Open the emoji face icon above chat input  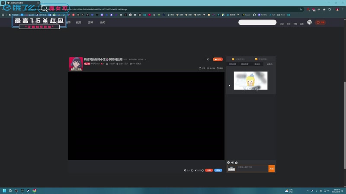pyautogui.click(x=228, y=163)
